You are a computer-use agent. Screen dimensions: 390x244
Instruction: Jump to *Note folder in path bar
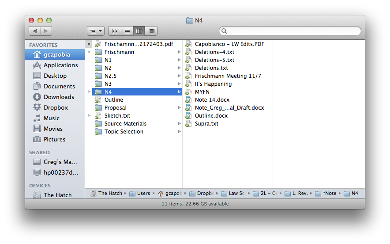[x=326, y=194]
